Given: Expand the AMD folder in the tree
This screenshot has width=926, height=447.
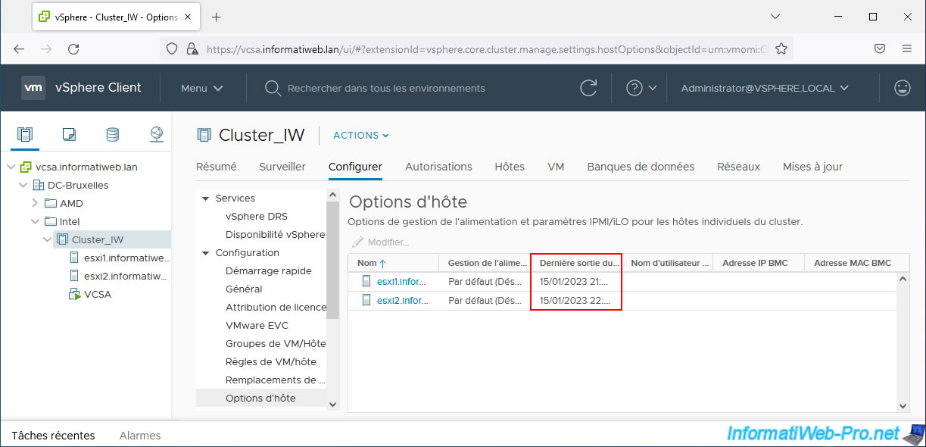Looking at the screenshot, I should [x=35, y=203].
